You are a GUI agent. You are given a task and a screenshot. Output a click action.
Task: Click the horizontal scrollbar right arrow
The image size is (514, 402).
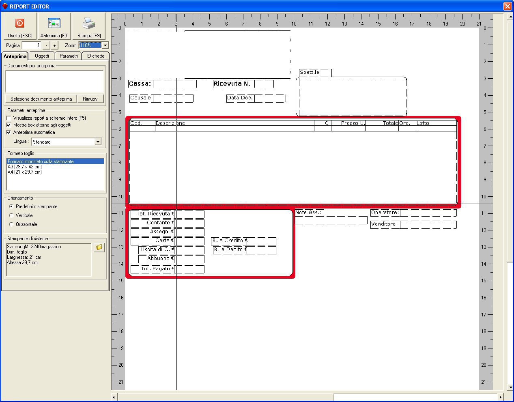point(501,397)
